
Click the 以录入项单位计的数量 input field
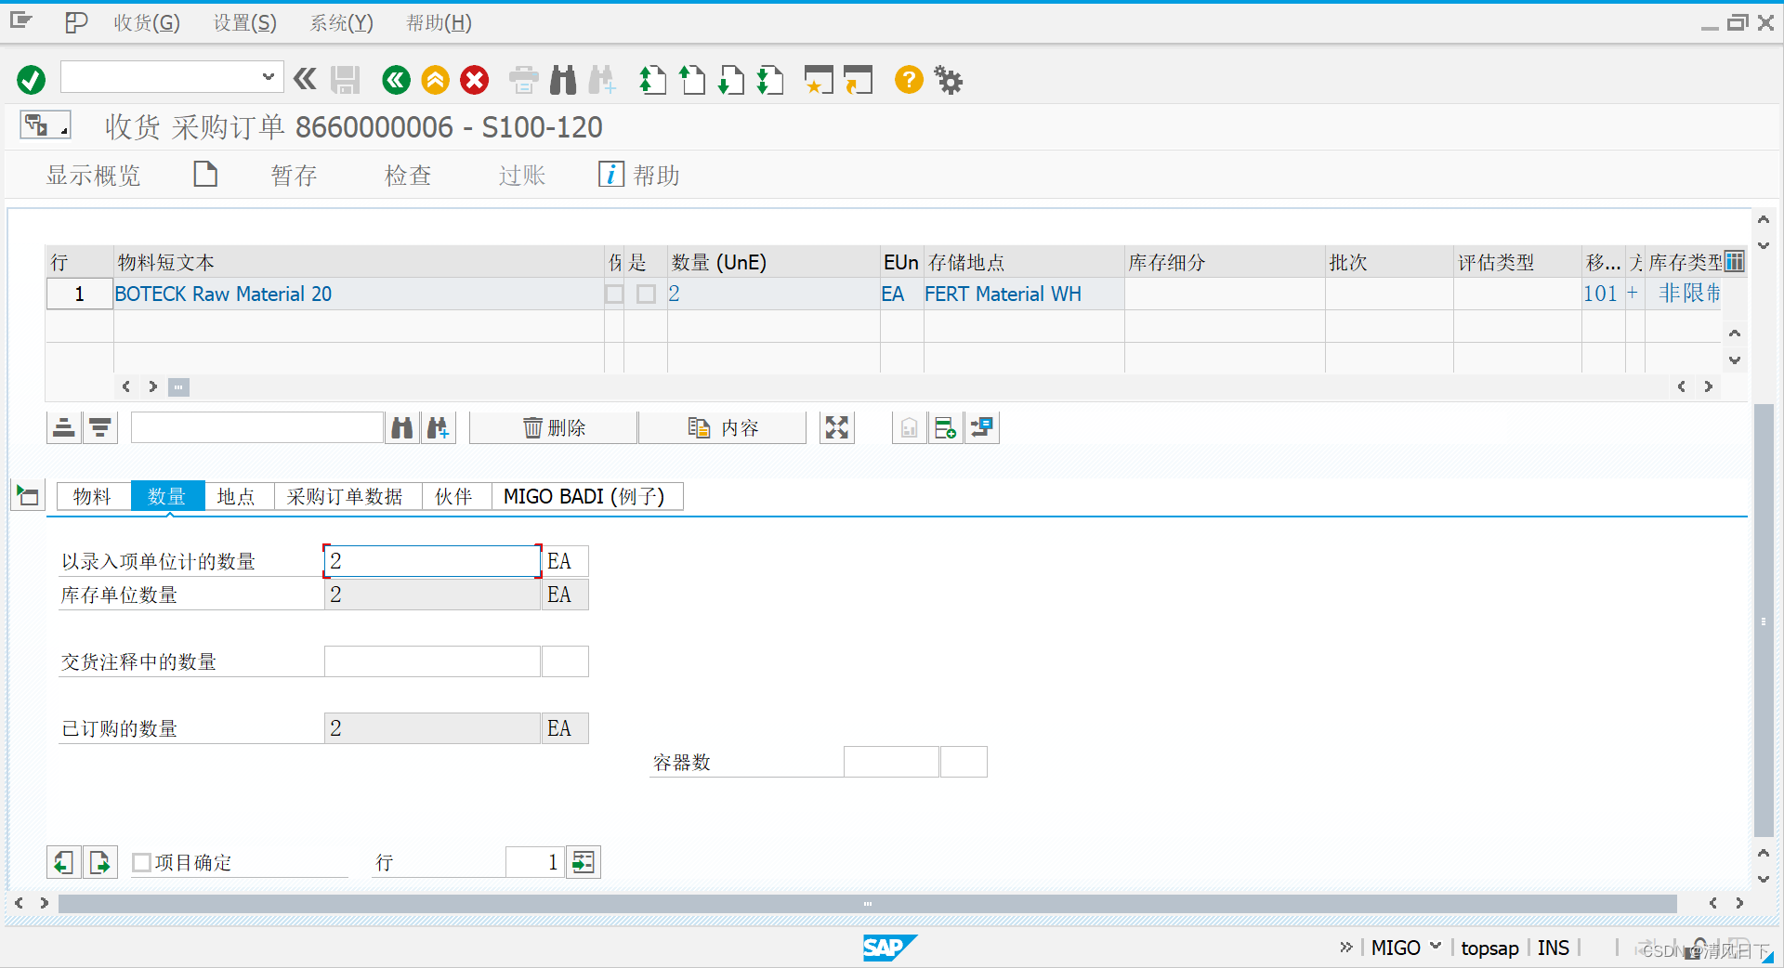(x=432, y=561)
